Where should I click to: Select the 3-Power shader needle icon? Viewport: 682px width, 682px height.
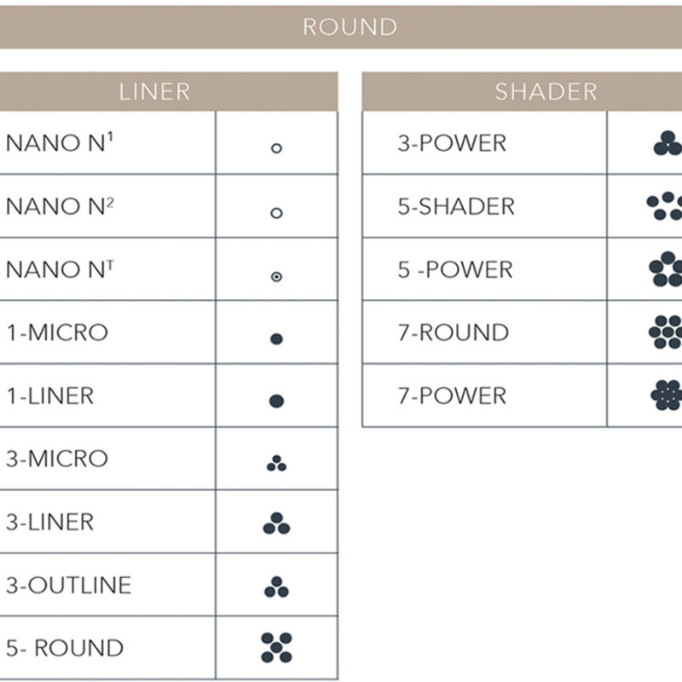(x=668, y=144)
